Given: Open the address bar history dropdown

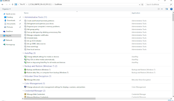Looking at the screenshot, I should [139, 5].
